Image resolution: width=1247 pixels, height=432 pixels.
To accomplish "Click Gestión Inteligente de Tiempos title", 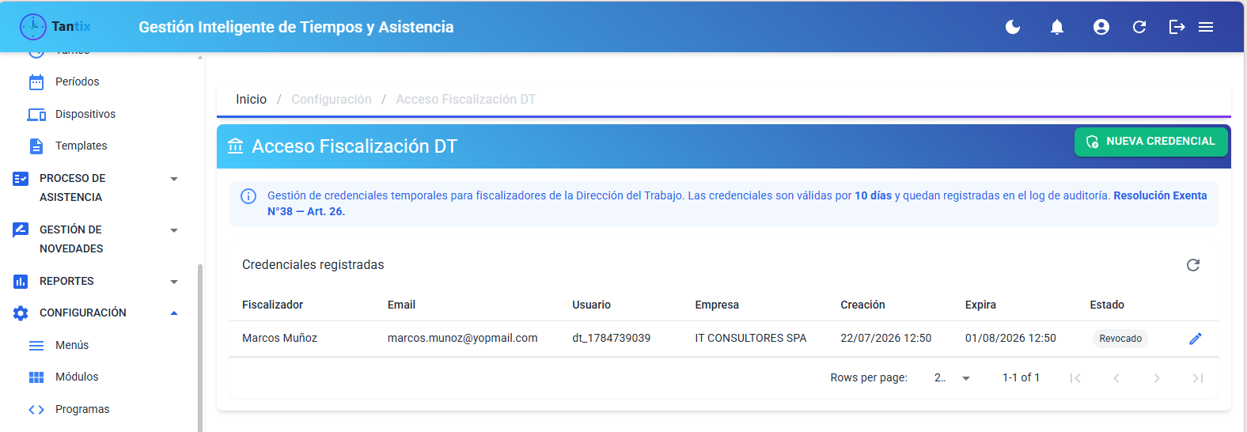I will coord(296,27).
